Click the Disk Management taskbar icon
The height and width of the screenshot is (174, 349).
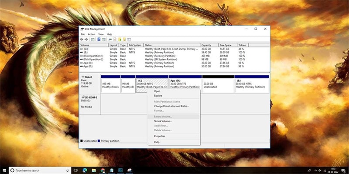pos(129,171)
